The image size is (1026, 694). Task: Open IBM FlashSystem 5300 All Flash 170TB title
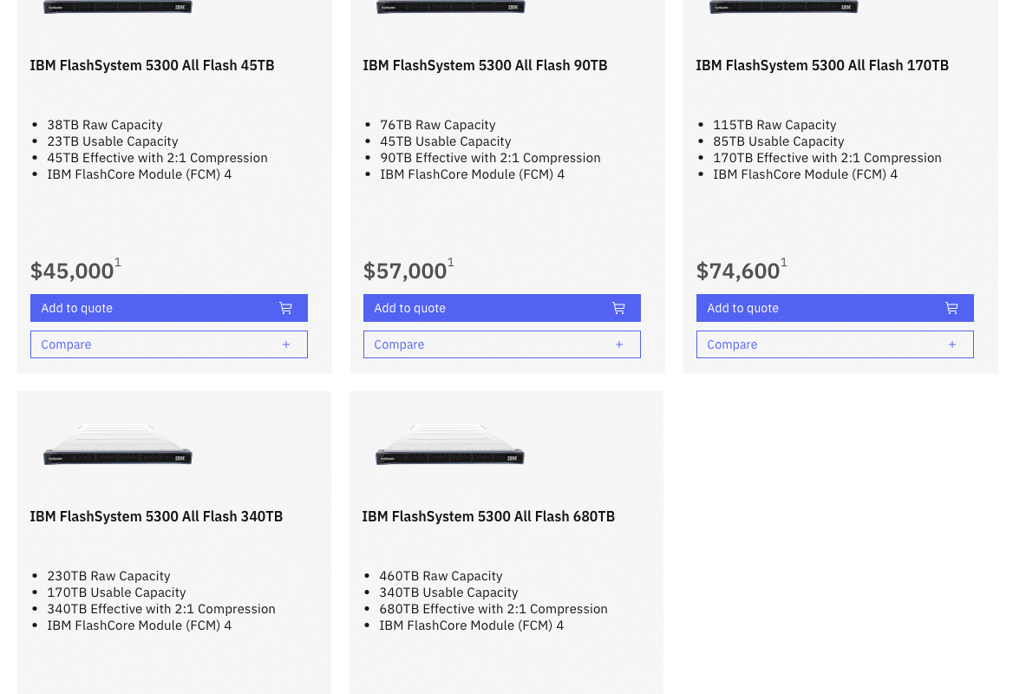(822, 65)
